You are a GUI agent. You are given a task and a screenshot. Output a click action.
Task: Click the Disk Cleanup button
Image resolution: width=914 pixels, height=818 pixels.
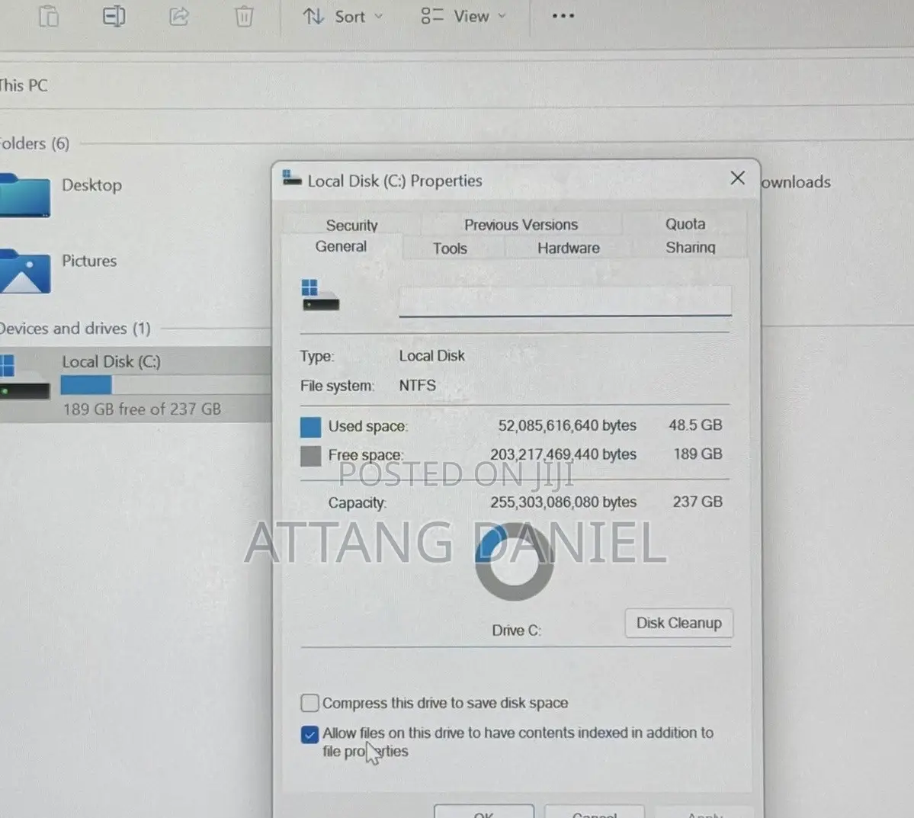pyautogui.click(x=678, y=624)
